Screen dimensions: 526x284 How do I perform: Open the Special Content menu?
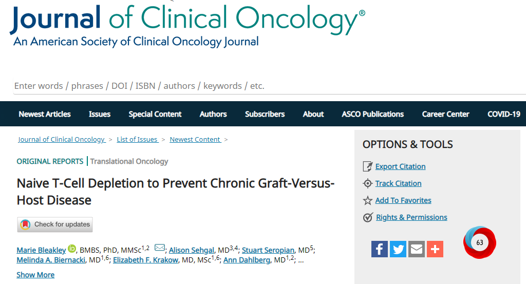(x=155, y=114)
